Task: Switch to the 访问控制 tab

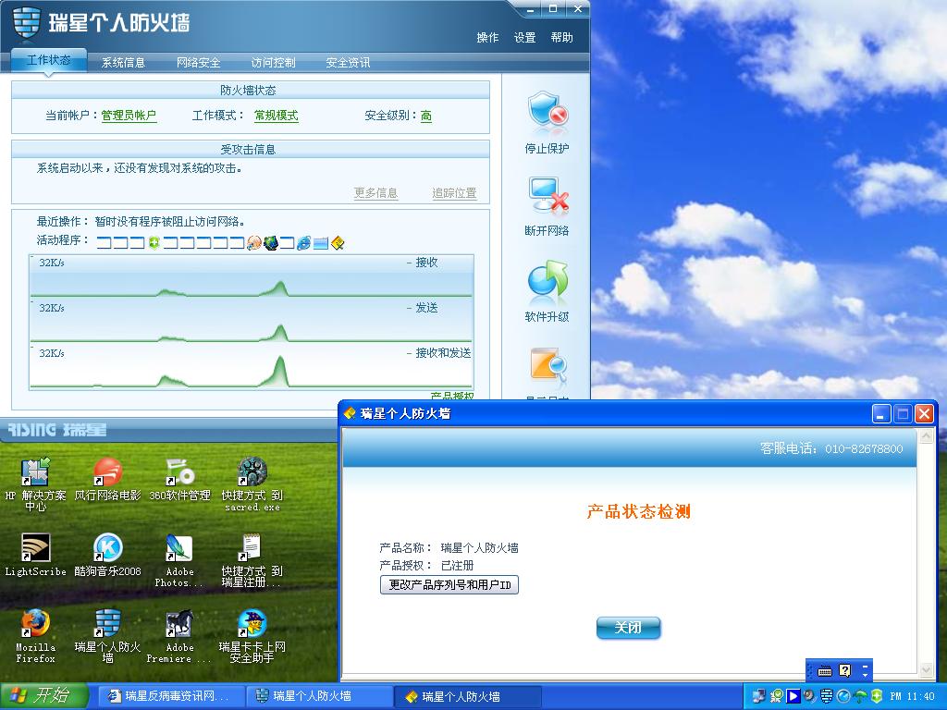Action: click(273, 62)
